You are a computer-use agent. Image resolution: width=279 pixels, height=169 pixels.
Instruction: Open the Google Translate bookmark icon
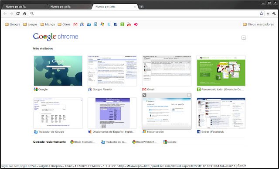(x=89, y=24)
